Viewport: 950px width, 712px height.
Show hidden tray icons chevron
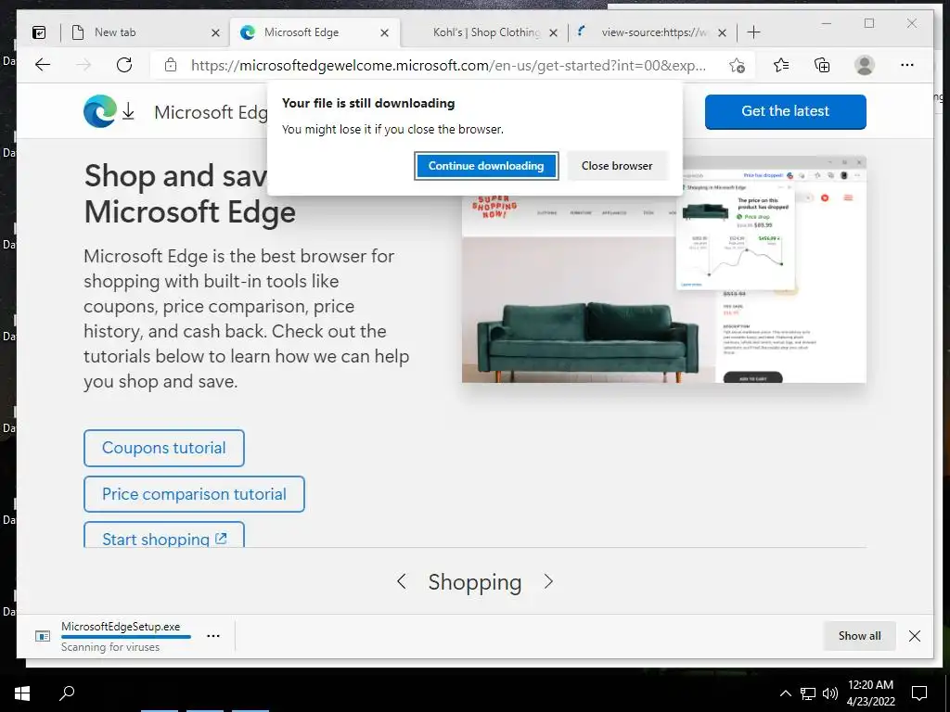(x=785, y=693)
